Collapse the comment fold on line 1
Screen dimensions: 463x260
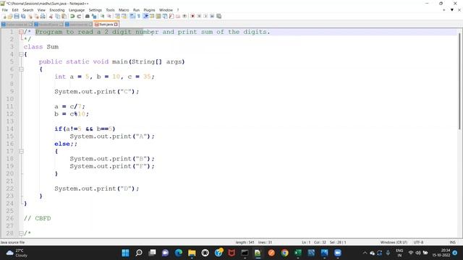pyautogui.click(x=21, y=32)
